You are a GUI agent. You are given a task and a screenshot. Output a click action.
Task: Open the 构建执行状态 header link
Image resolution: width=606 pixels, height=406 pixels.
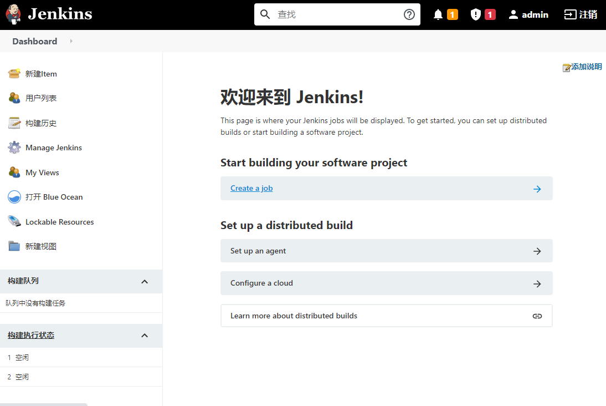pyautogui.click(x=31, y=335)
